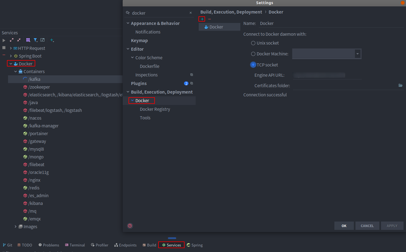Select the /portainer container
Screen dimensions: 406x252
[x=38, y=133]
